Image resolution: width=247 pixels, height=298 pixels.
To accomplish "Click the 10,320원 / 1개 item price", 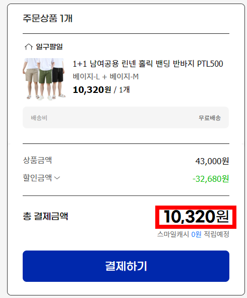I will click(101, 90).
